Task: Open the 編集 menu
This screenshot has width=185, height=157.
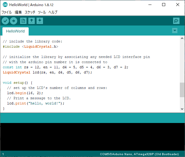Action: (x=18, y=12)
